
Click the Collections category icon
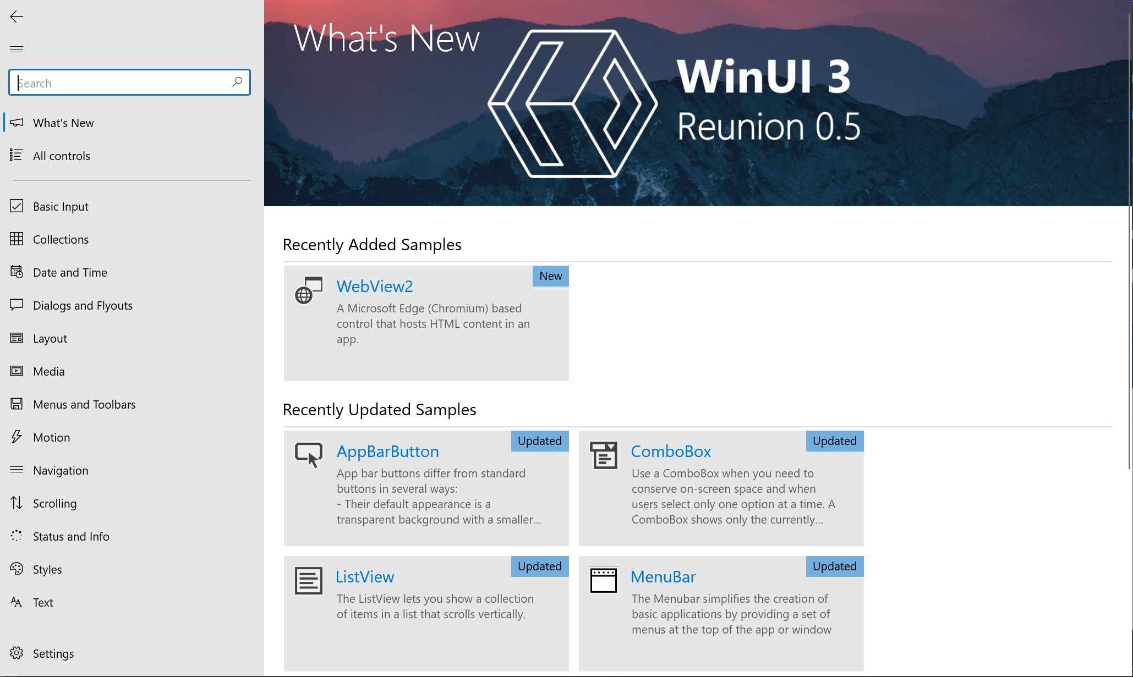coord(15,239)
